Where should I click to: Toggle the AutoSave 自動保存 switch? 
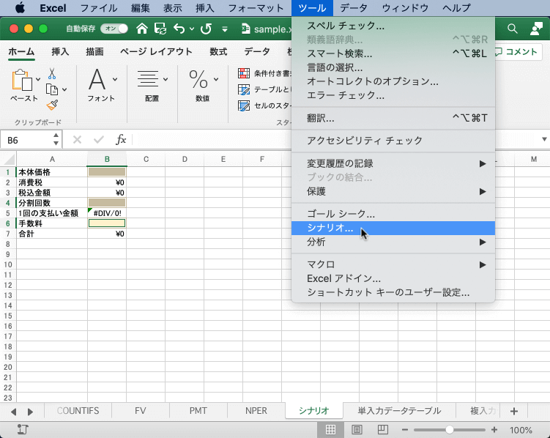pyautogui.click(x=114, y=29)
